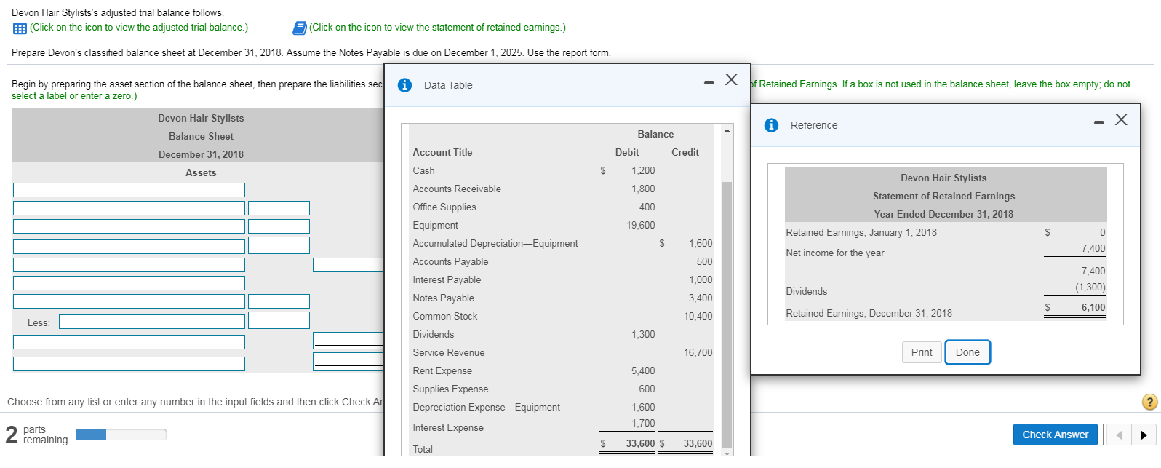Click the amount field in the Less: row

pyautogui.click(x=279, y=320)
